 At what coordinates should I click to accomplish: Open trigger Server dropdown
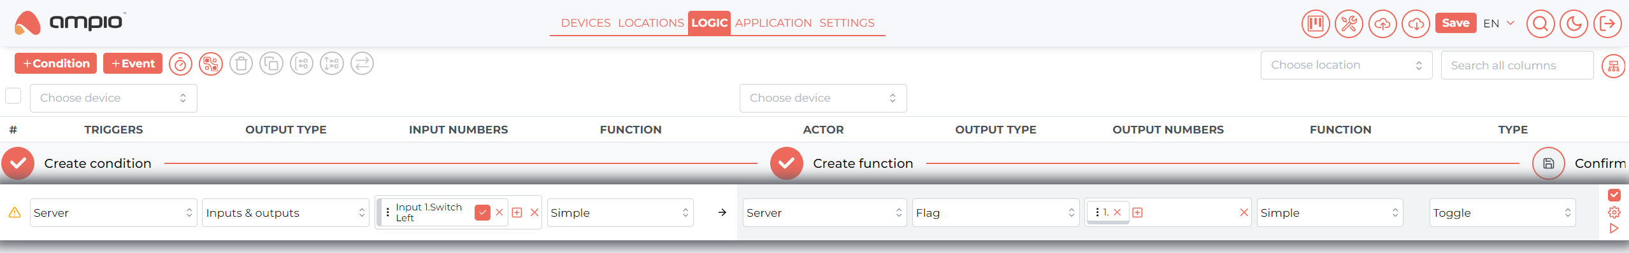pyautogui.click(x=113, y=212)
